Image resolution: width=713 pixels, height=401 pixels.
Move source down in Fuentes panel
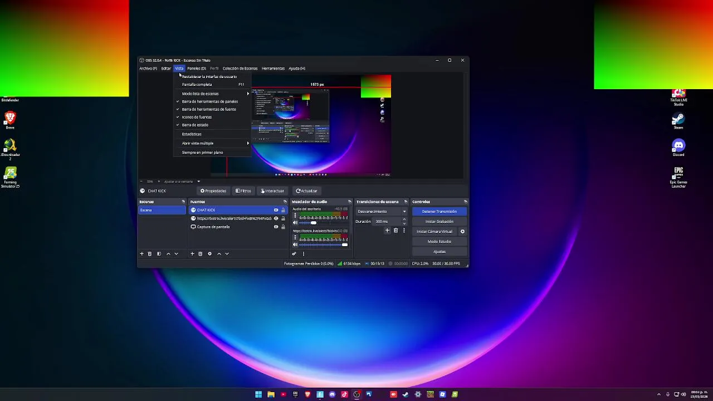point(227,254)
